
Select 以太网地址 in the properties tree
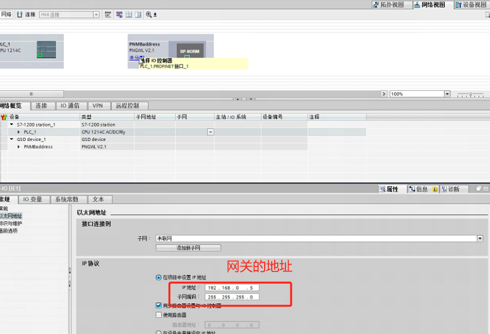[x=11, y=216]
